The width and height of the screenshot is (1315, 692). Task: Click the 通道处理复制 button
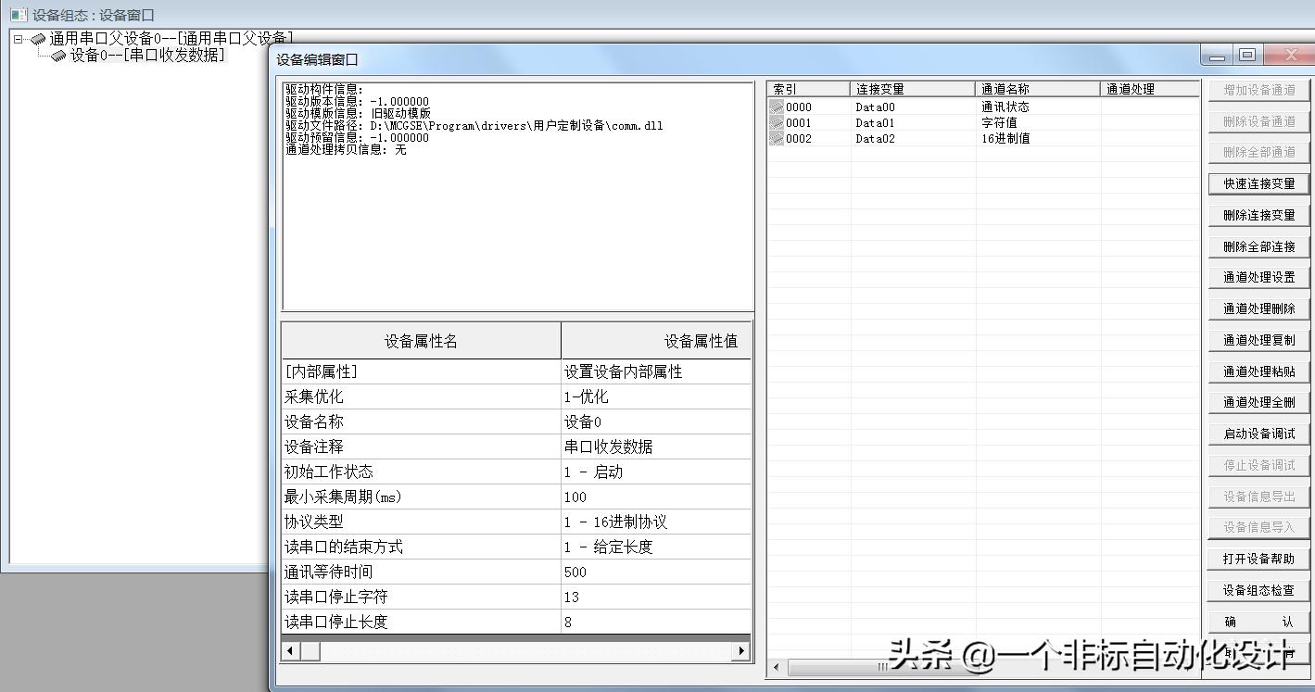tap(1258, 339)
